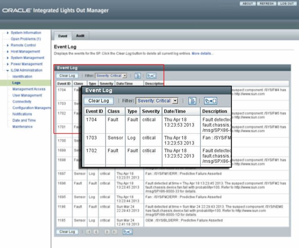Open Host Management in navigation
The height and width of the screenshot is (248, 299).
(x=25, y=52)
